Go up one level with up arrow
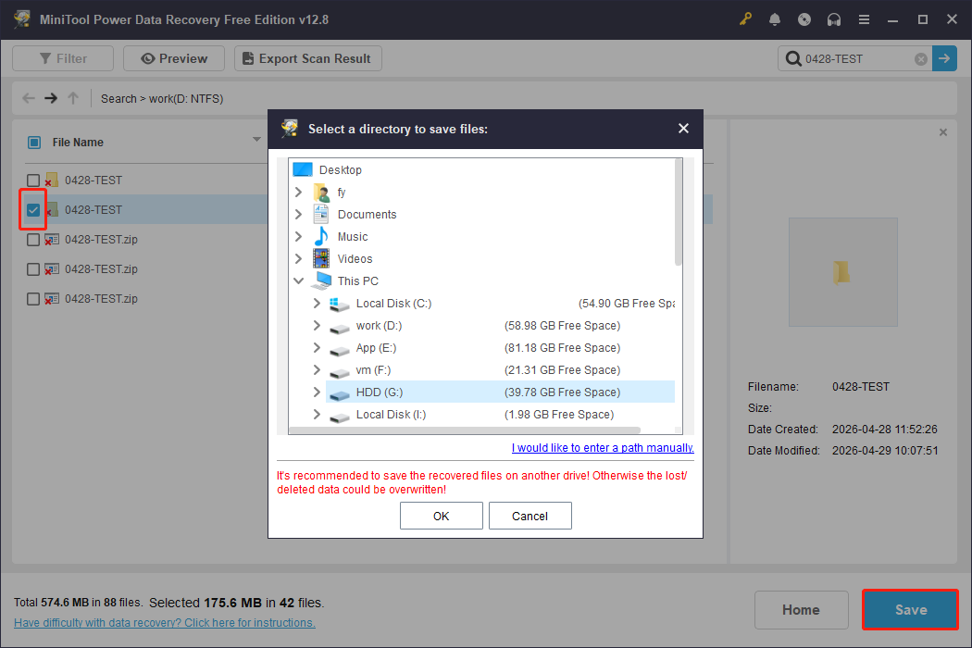972x648 pixels. (73, 98)
